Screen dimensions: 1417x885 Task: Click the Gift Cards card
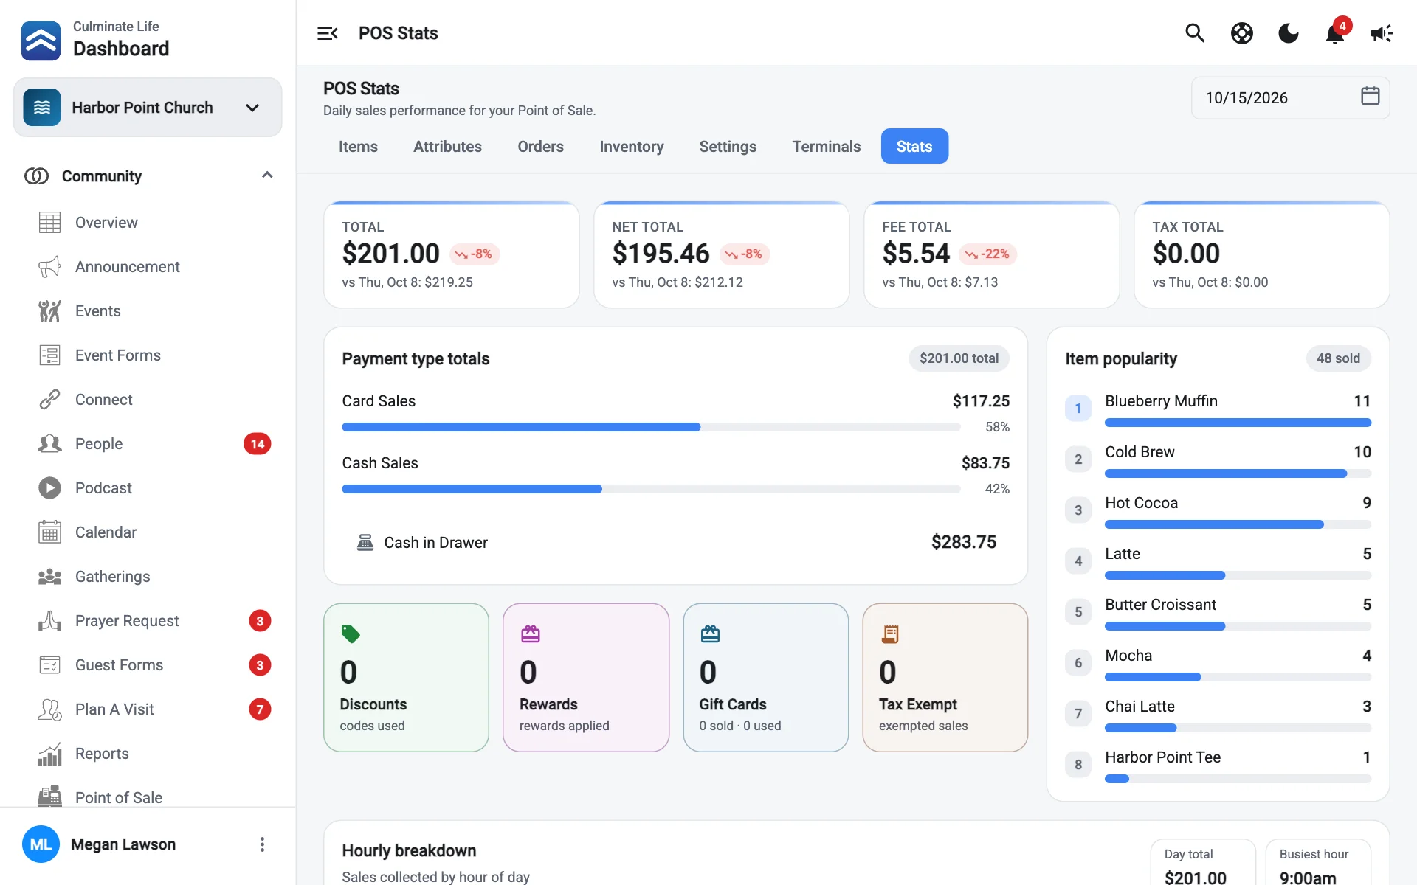coord(766,678)
